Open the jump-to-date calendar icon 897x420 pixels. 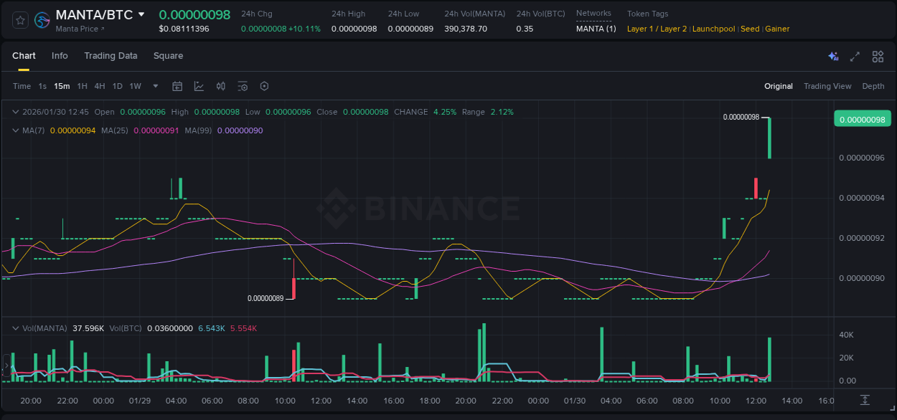click(177, 86)
